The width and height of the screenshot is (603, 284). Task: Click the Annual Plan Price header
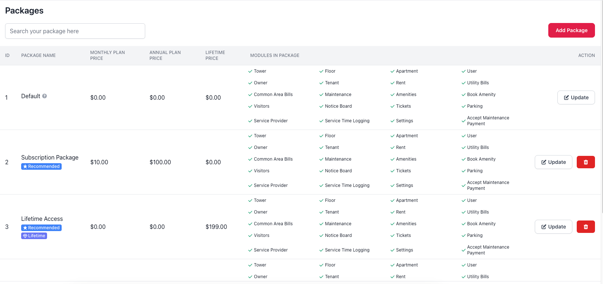165,55
